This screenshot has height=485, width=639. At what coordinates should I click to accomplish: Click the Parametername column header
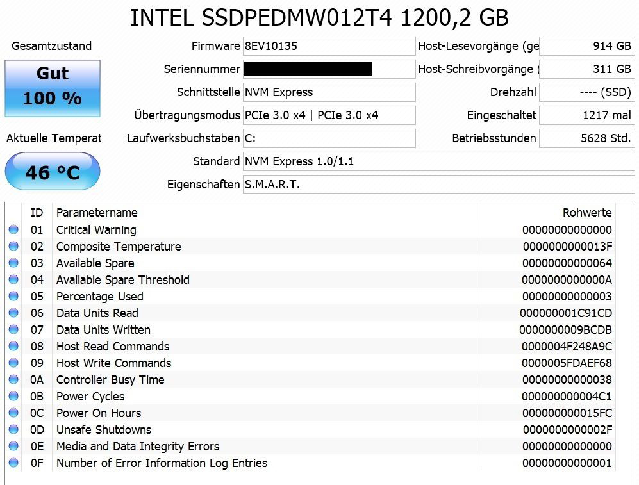(x=97, y=213)
